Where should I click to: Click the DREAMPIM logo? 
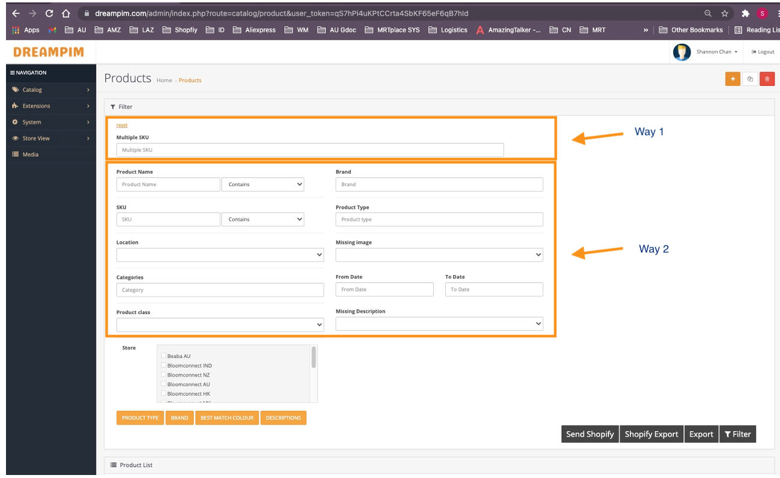49,52
